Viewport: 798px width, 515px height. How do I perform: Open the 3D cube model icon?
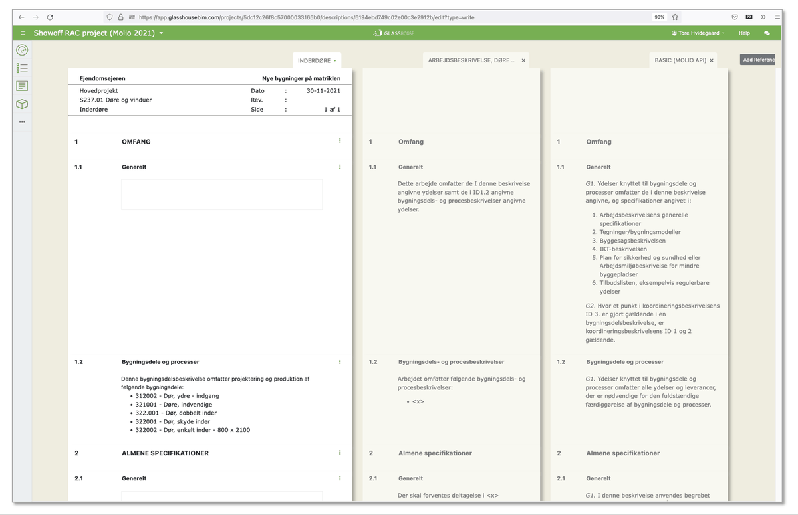(x=22, y=104)
